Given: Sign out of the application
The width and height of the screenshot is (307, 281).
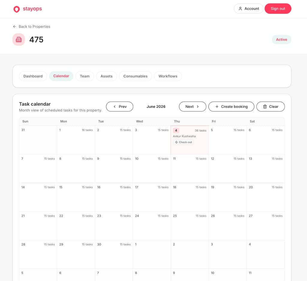Looking at the screenshot, I should point(278,9).
